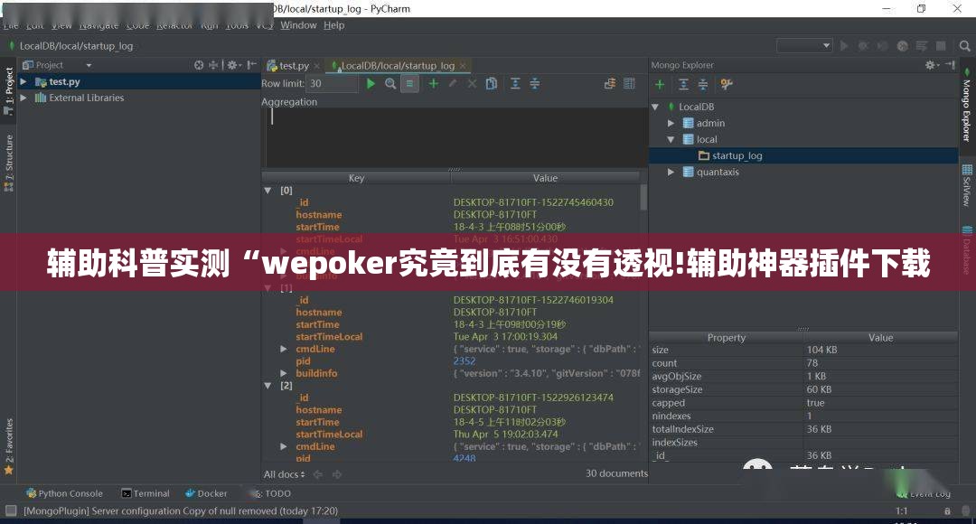
Task: Collapse all in the Project panel header
Action: [x=213, y=65]
